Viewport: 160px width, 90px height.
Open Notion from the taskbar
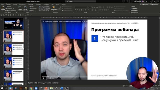point(41,88)
